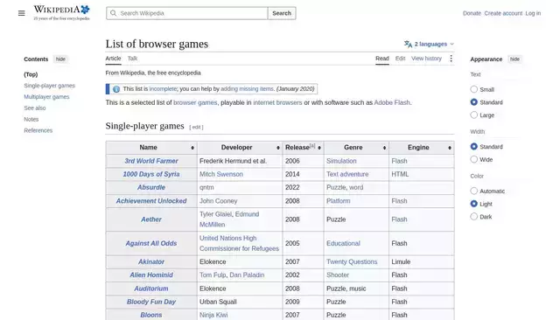Screen dimensions: 560x320
Task: Sort table by Genre column
Action: (384, 148)
